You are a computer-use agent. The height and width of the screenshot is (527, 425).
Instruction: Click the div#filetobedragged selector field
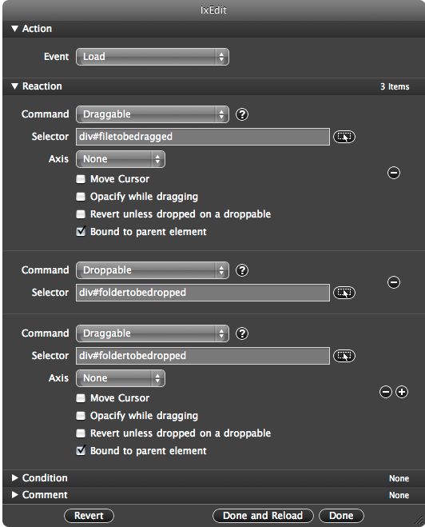click(203, 137)
